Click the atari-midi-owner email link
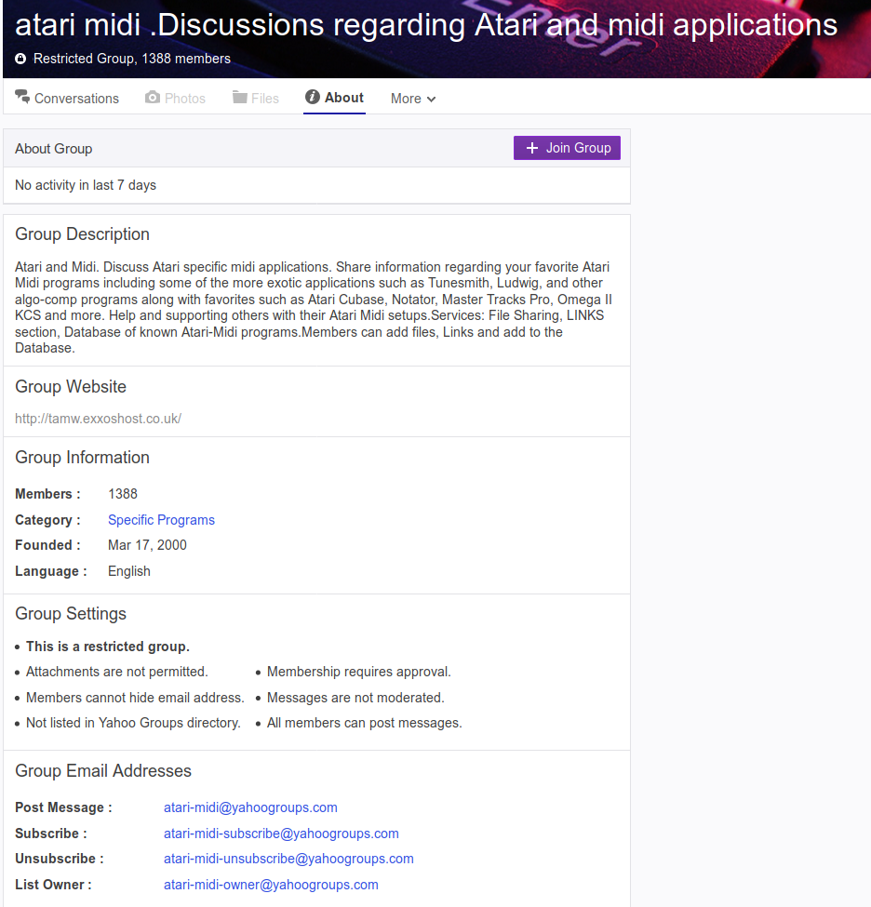871x907 pixels. (x=271, y=885)
